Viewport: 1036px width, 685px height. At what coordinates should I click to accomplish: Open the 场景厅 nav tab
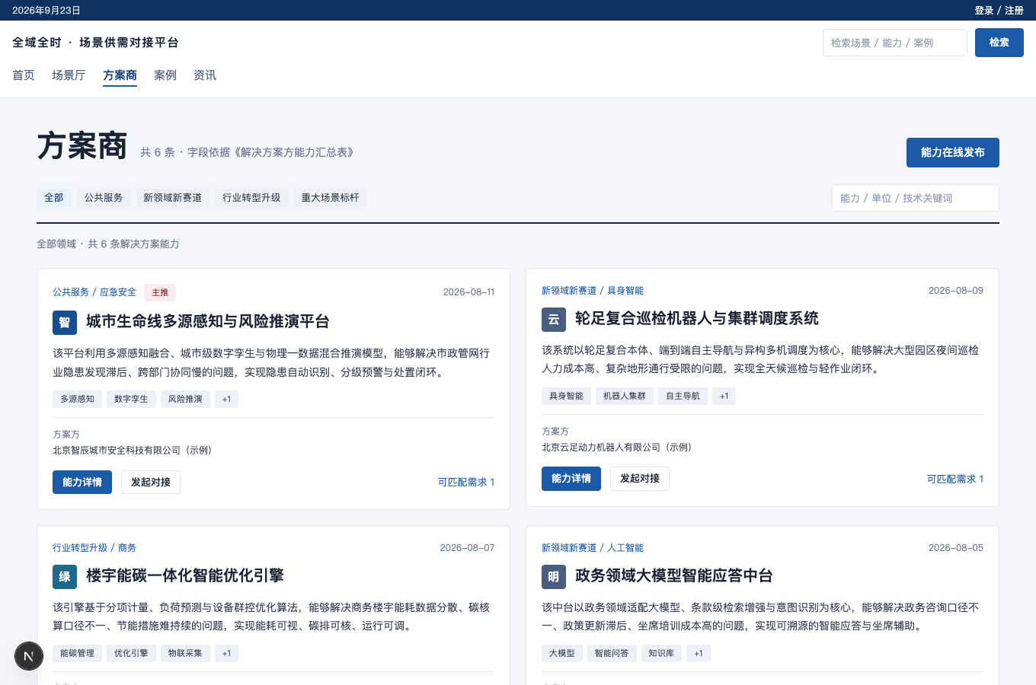(x=69, y=75)
